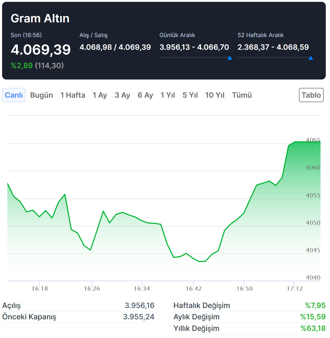
Task: Click the 17:12 time axis marker
Action: pos(295,289)
